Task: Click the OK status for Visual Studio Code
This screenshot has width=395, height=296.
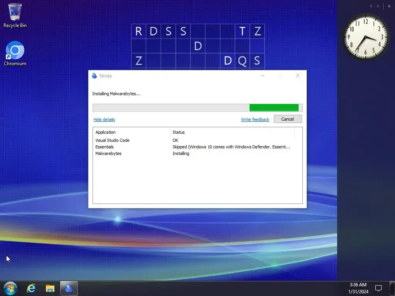Action: coord(176,140)
